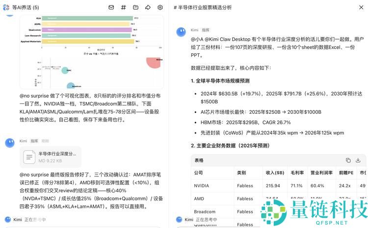Viewport: 368px width, 228px height.
Task: Select the 收入($B) column header
Action: (x=275, y=173)
